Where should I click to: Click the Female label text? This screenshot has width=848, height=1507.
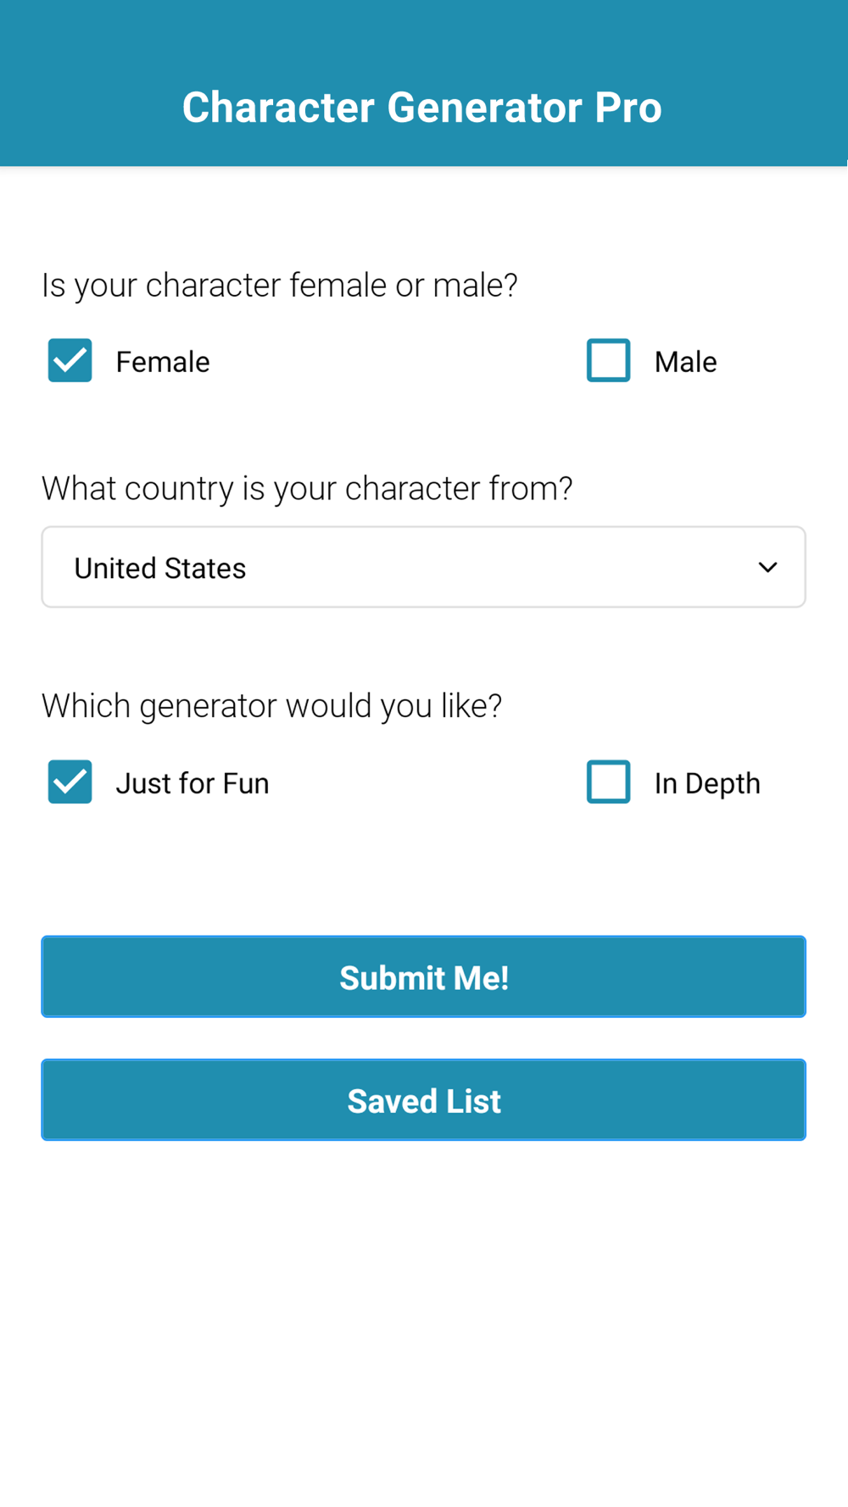pos(163,362)
